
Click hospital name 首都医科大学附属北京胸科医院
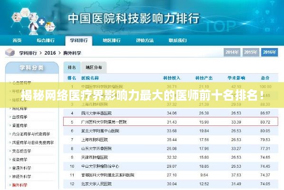coord(108,175)
